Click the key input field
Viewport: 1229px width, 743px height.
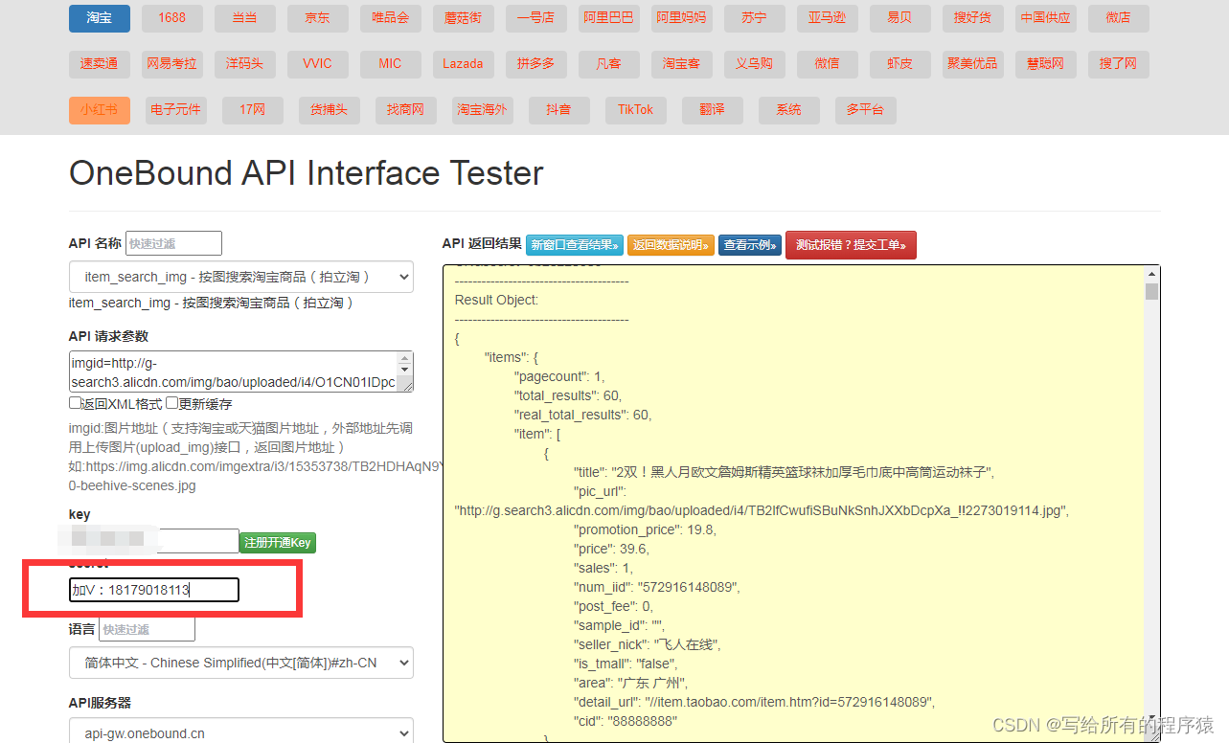154,541
